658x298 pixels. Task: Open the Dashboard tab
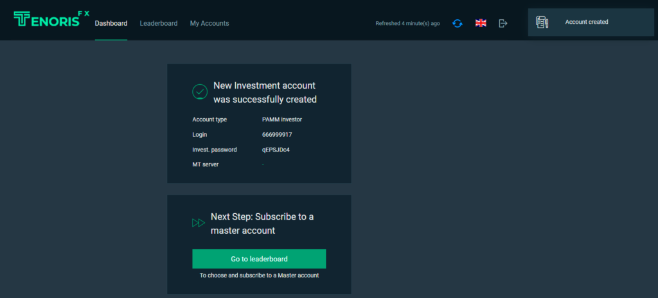coord(111,23)
